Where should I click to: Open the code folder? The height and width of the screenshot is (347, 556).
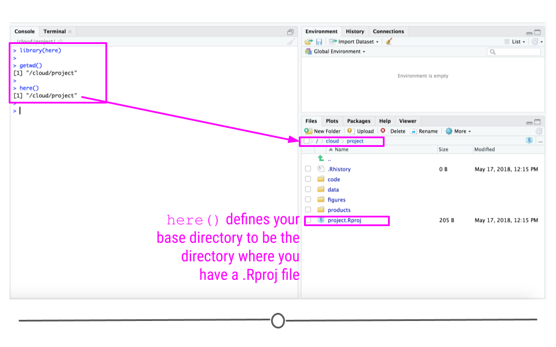coord(334,179)
